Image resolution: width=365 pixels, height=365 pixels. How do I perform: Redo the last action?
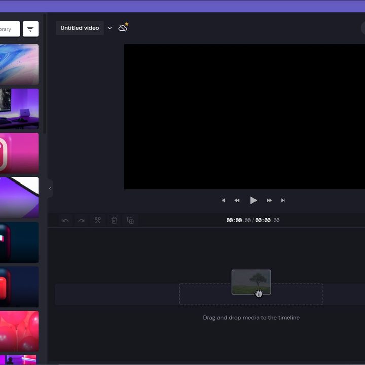click(81, 220)
